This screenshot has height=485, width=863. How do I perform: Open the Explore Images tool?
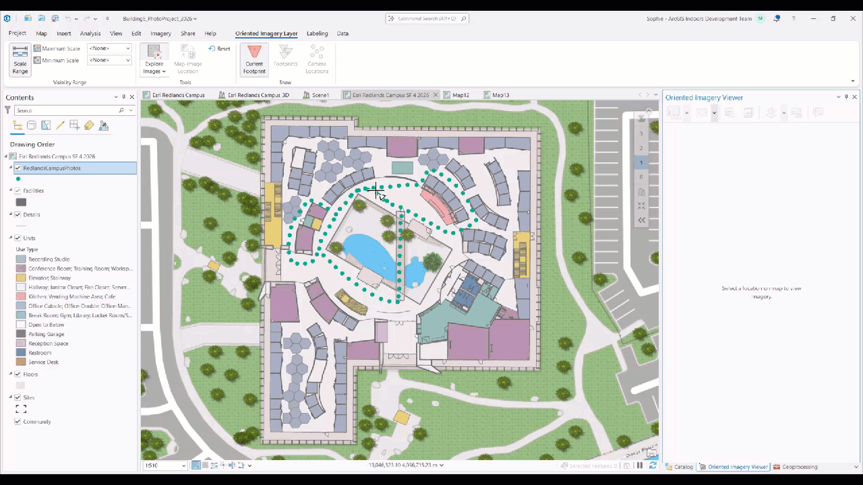coord(154,60)
